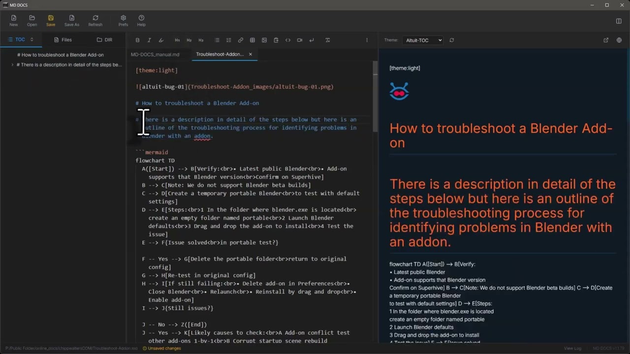The width and height of the screenshot is (630, 354).
Task: Open the editor toolbar overflow menu
Action: point(367,40)
